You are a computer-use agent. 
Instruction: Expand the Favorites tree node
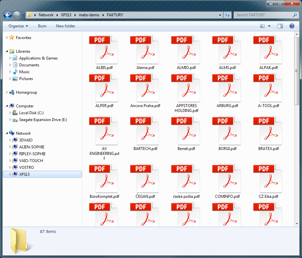click(7, 37)
